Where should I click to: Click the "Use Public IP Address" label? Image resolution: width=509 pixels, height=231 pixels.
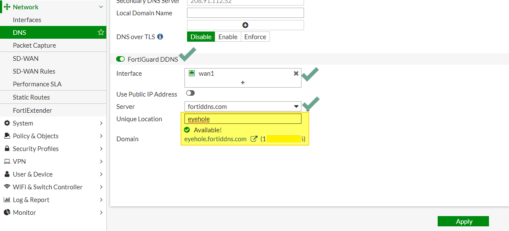tap(147, 94)
